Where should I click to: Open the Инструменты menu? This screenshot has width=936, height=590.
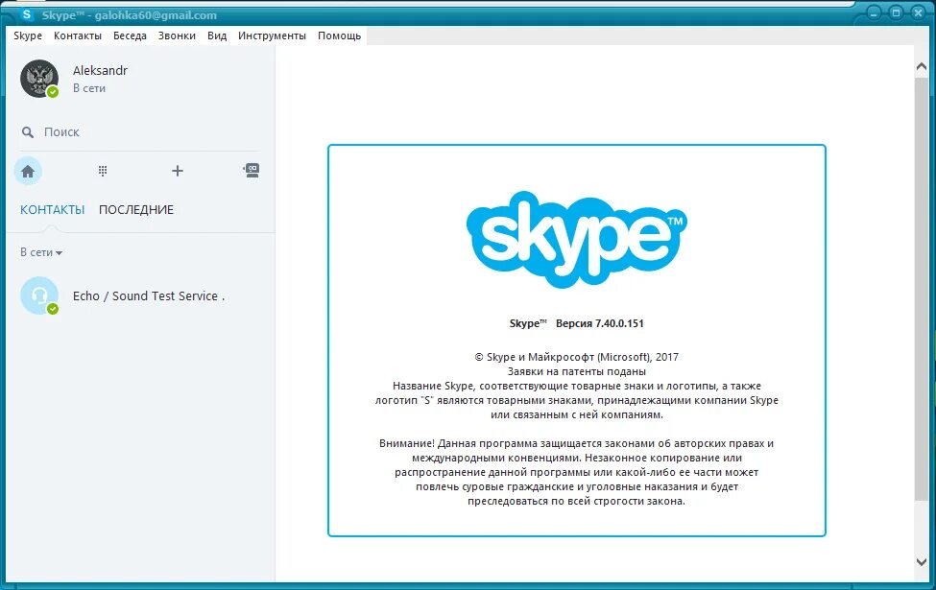pos(272,35)
